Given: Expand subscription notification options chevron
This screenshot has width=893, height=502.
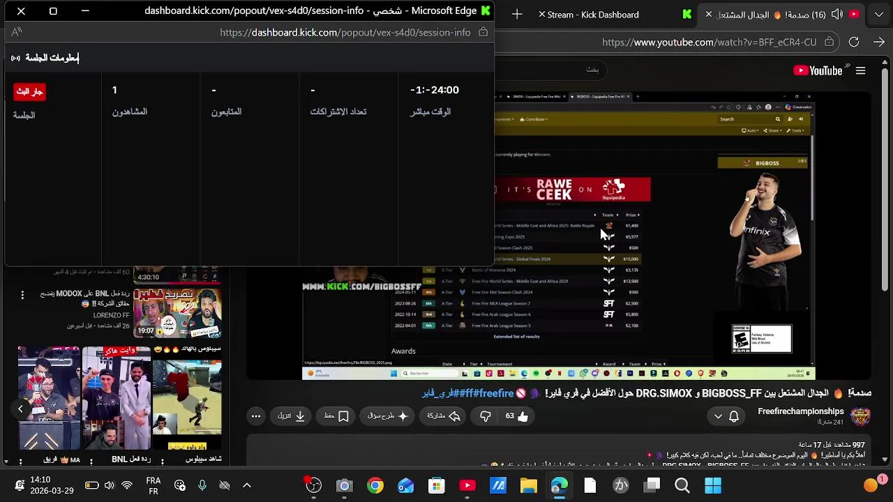Looking at the screenshot, I should pos(718,416).
